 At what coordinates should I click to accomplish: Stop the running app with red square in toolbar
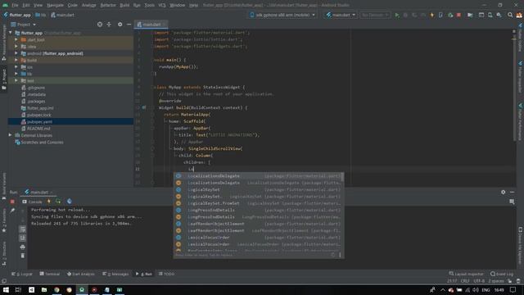(x=458, y=15)
